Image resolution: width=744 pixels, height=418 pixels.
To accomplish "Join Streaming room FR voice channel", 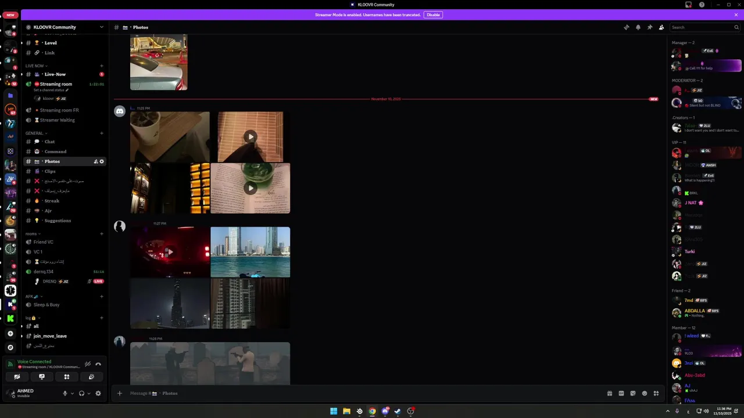I will pos(65,110).
